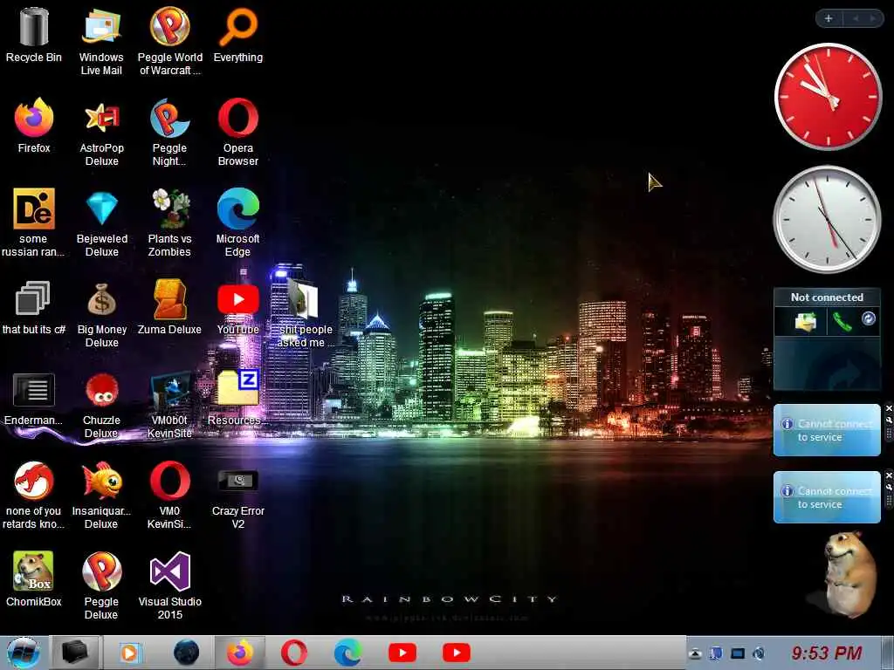The height and width of the screenshot is (670, 894).
Task: Launch Plants vs Zombies shortcut
Action: [170, 223]
